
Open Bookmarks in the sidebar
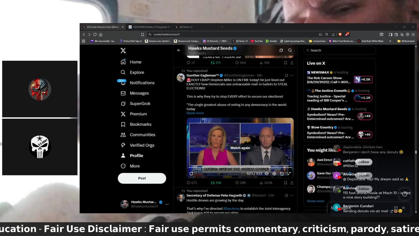(x=136, y=124)
